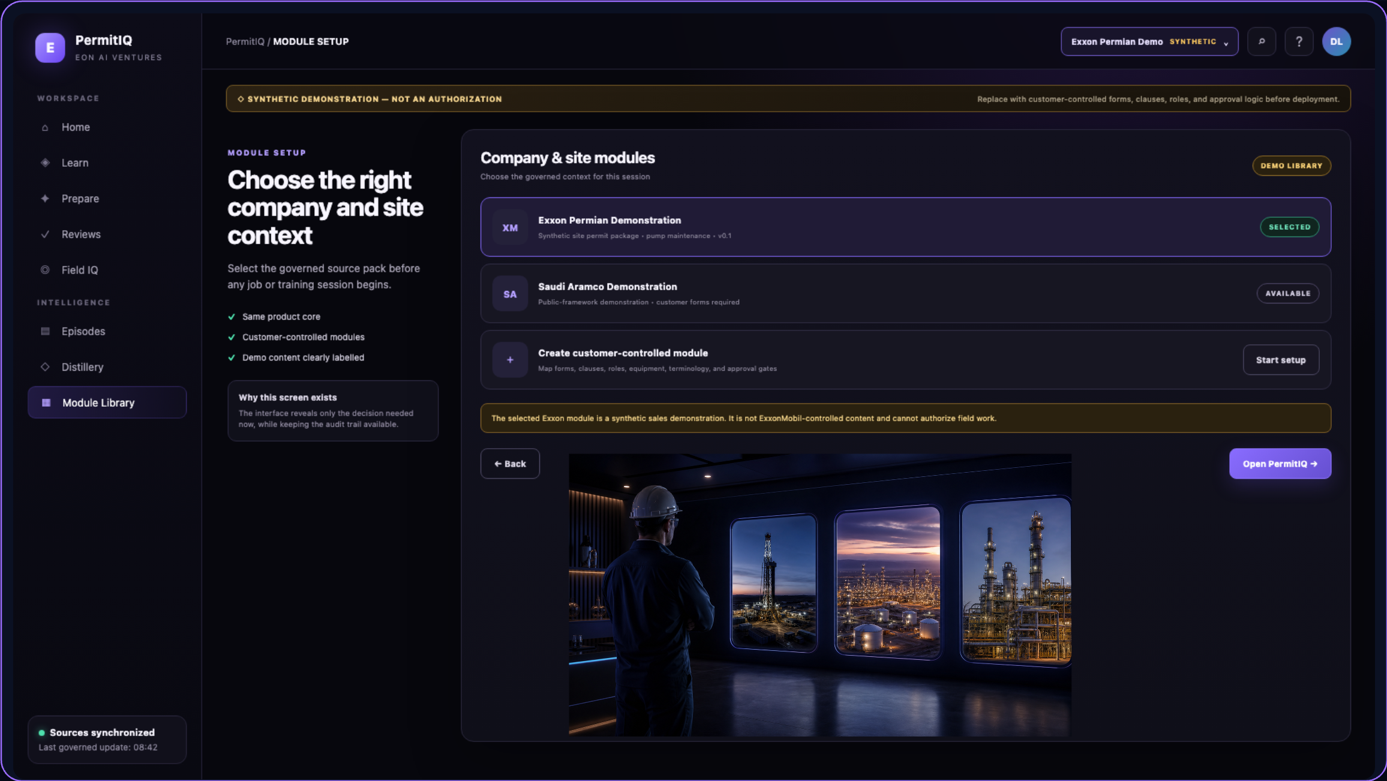Click the Learn diamond icon
The height and width of the screenshot is (781, 1387).
[x=45, y=163]
